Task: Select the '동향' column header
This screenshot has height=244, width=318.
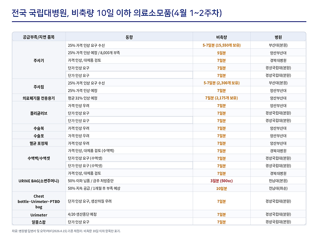Action: [129, 37]
